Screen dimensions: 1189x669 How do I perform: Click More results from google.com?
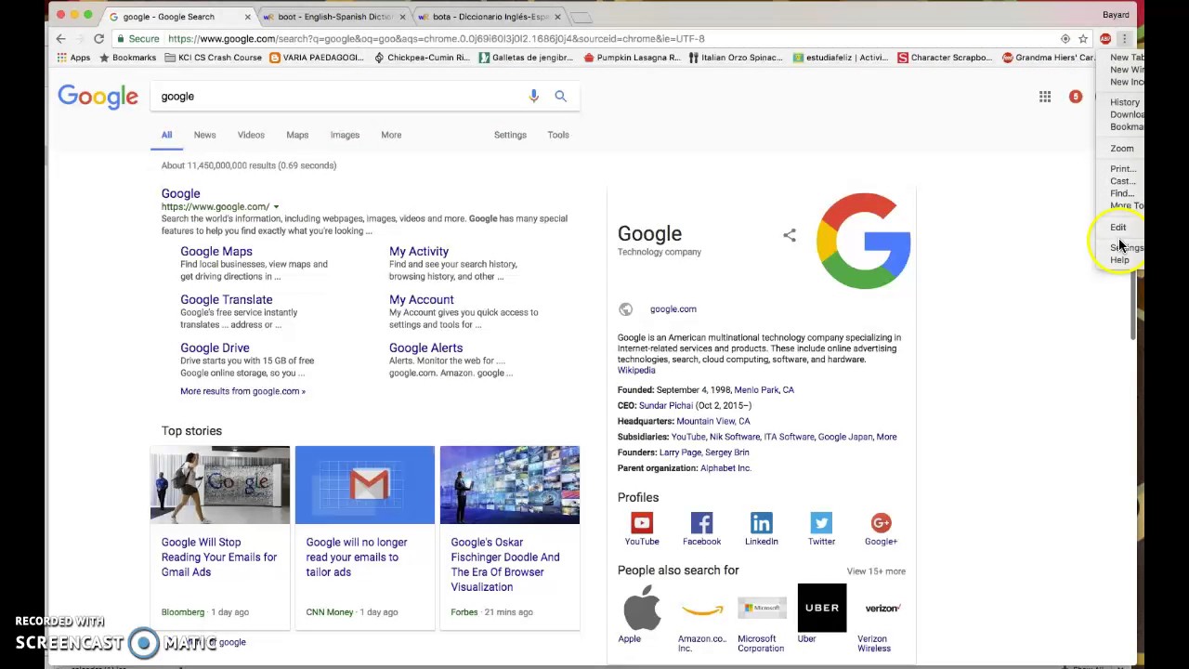pyautogui.click(x=242, y=391)
